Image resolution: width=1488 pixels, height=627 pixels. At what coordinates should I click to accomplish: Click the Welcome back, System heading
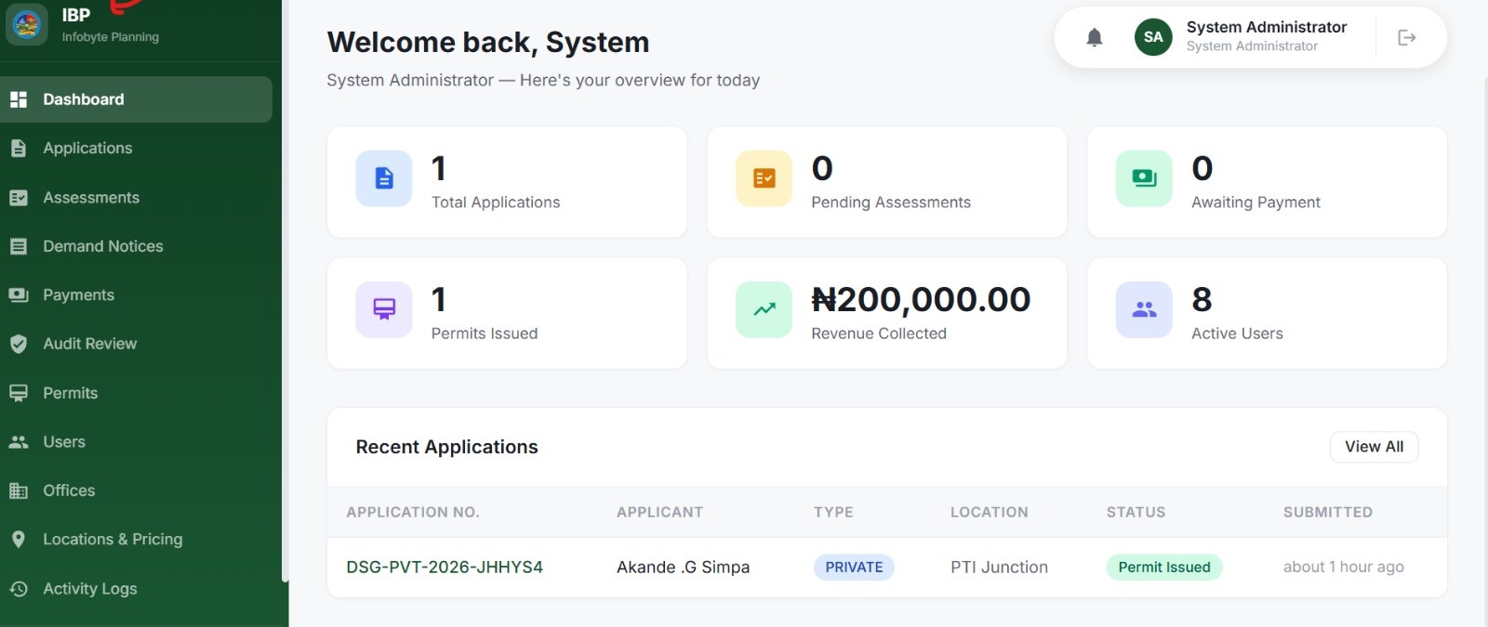tap(488, 43)
